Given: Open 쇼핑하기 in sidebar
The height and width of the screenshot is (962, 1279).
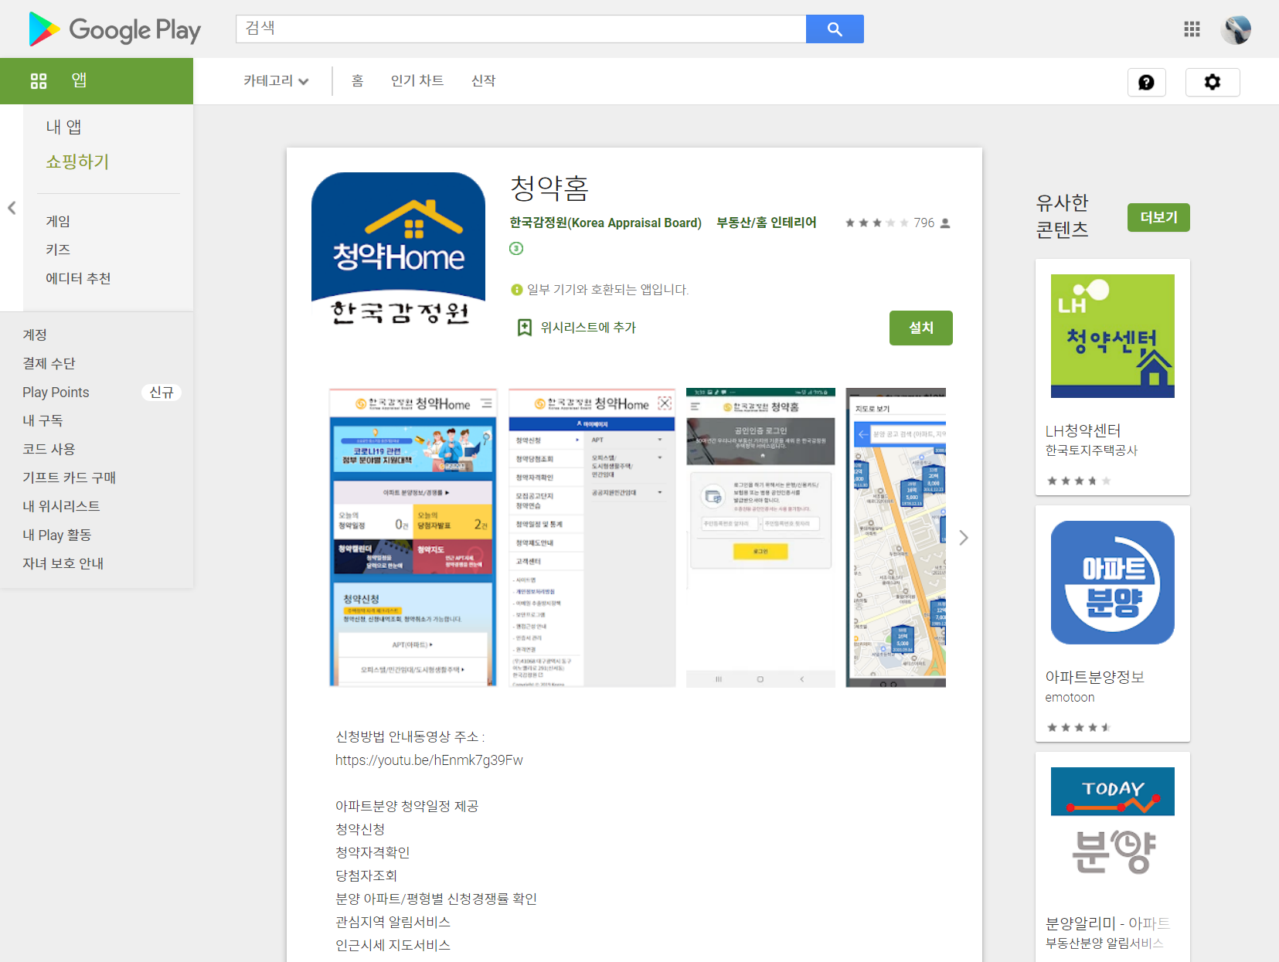Looking at the screenshot, I should click(77, 161).
